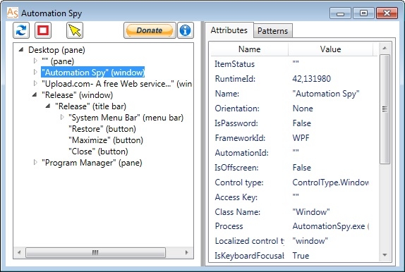405x272 pixels.
Task: Switch to the Patterns tab
Action: click(x=272, y=31)
